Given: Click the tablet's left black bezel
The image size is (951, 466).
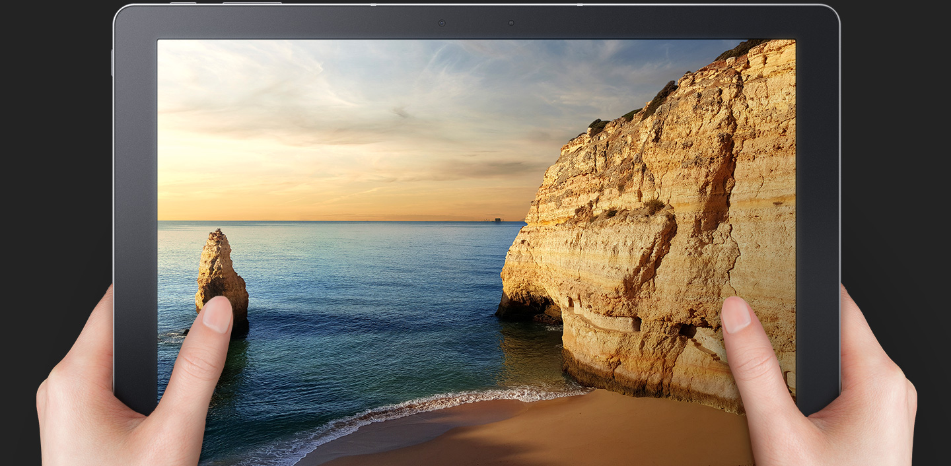Looking at the screenshot, I should [x=135, y=198].
